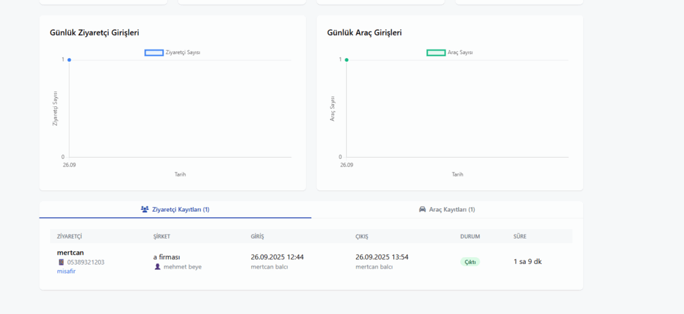The width and height of the screenshot is (684, 314).
Task: Select the visitor name mertcan in table
Action: pos(70,253)
